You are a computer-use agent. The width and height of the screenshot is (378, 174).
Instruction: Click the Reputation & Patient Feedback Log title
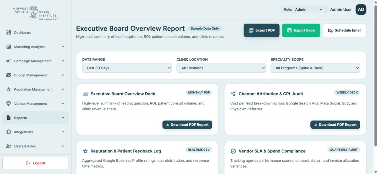pyautogui.click(x=126, y=151)
